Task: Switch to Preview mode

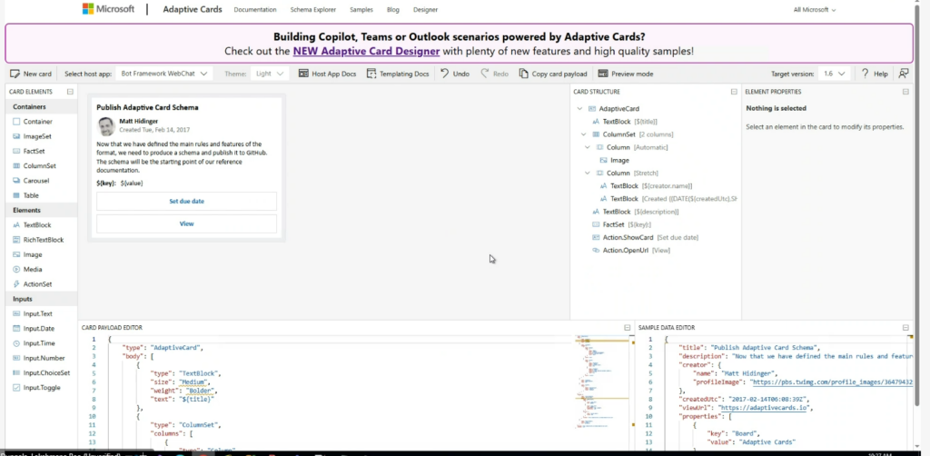Action: [x=625, y=74]
